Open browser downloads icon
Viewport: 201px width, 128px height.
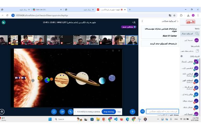coord(188,15)
